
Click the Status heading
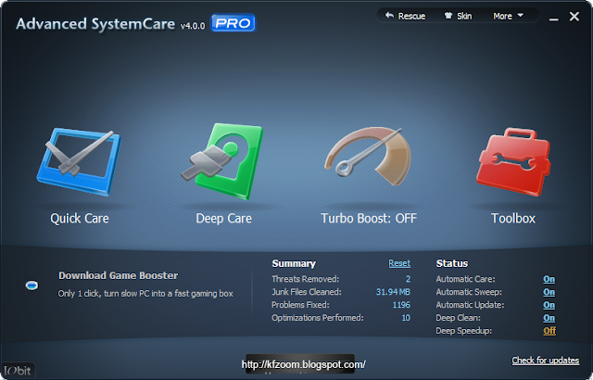coord(452,263)
